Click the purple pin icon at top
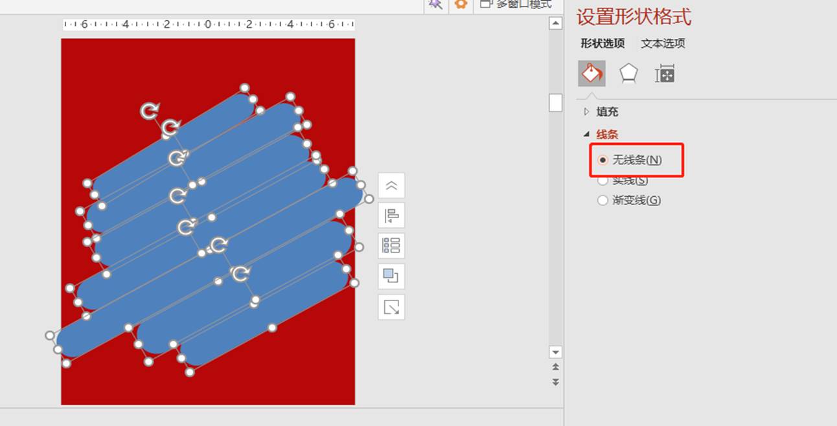This screenshot has width=837, height=426. pyautogui.click(x=436, y=5)
